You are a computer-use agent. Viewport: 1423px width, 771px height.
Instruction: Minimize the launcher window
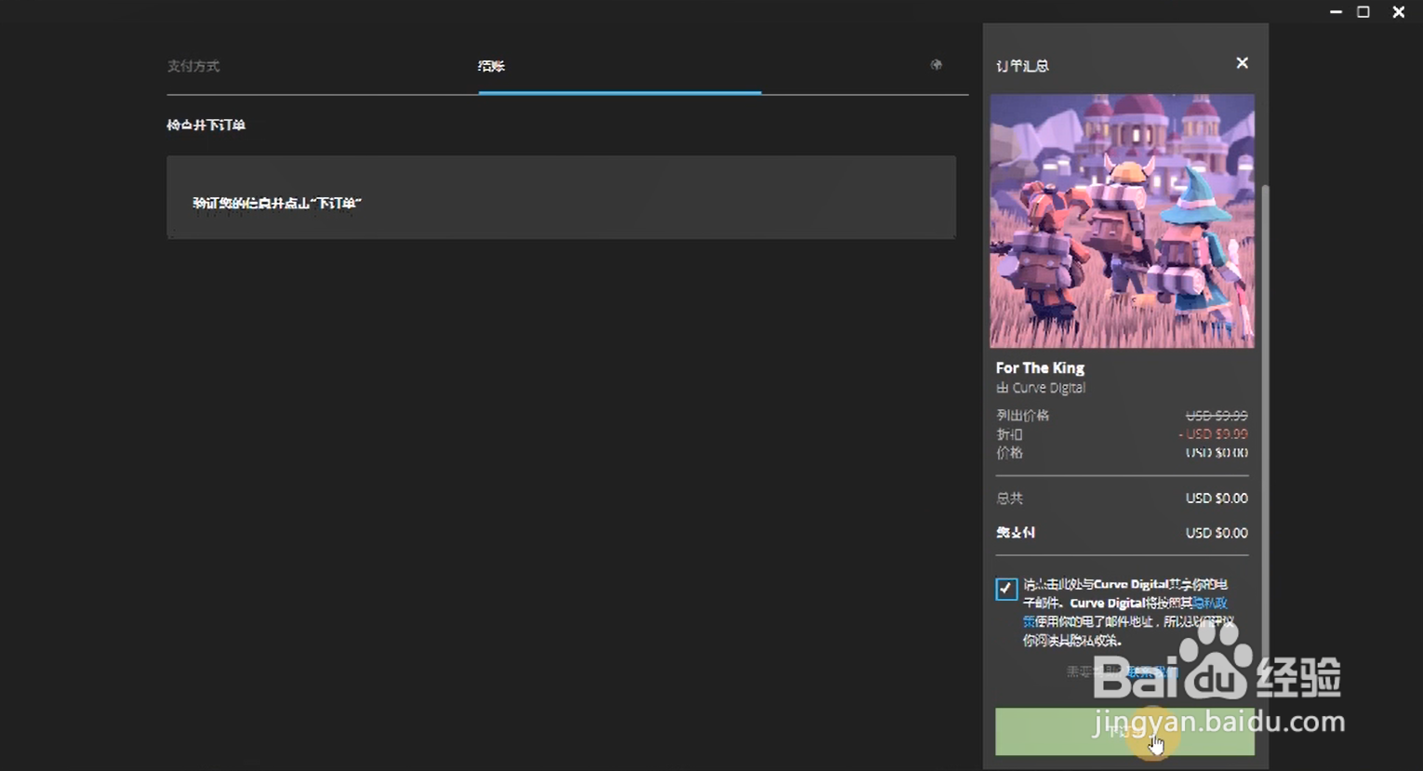(x=1336, y=12)
